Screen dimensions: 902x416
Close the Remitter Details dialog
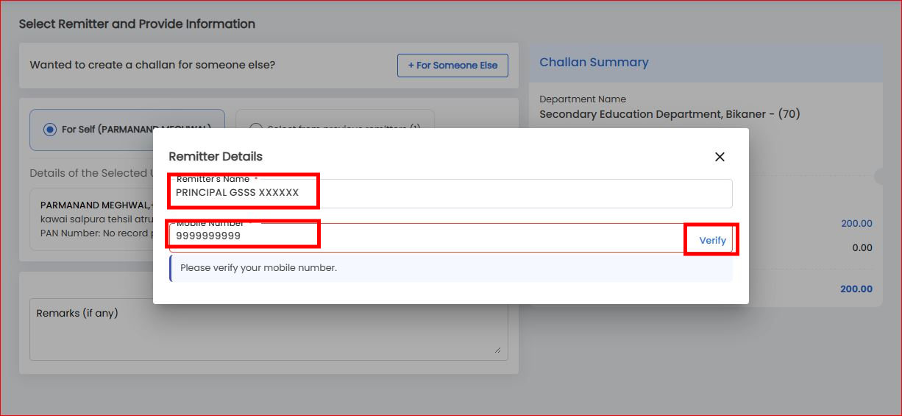tap(720, 157)
